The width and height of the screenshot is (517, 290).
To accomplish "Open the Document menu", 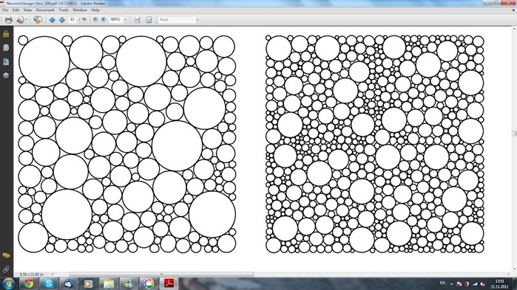I will pos(45,10).
